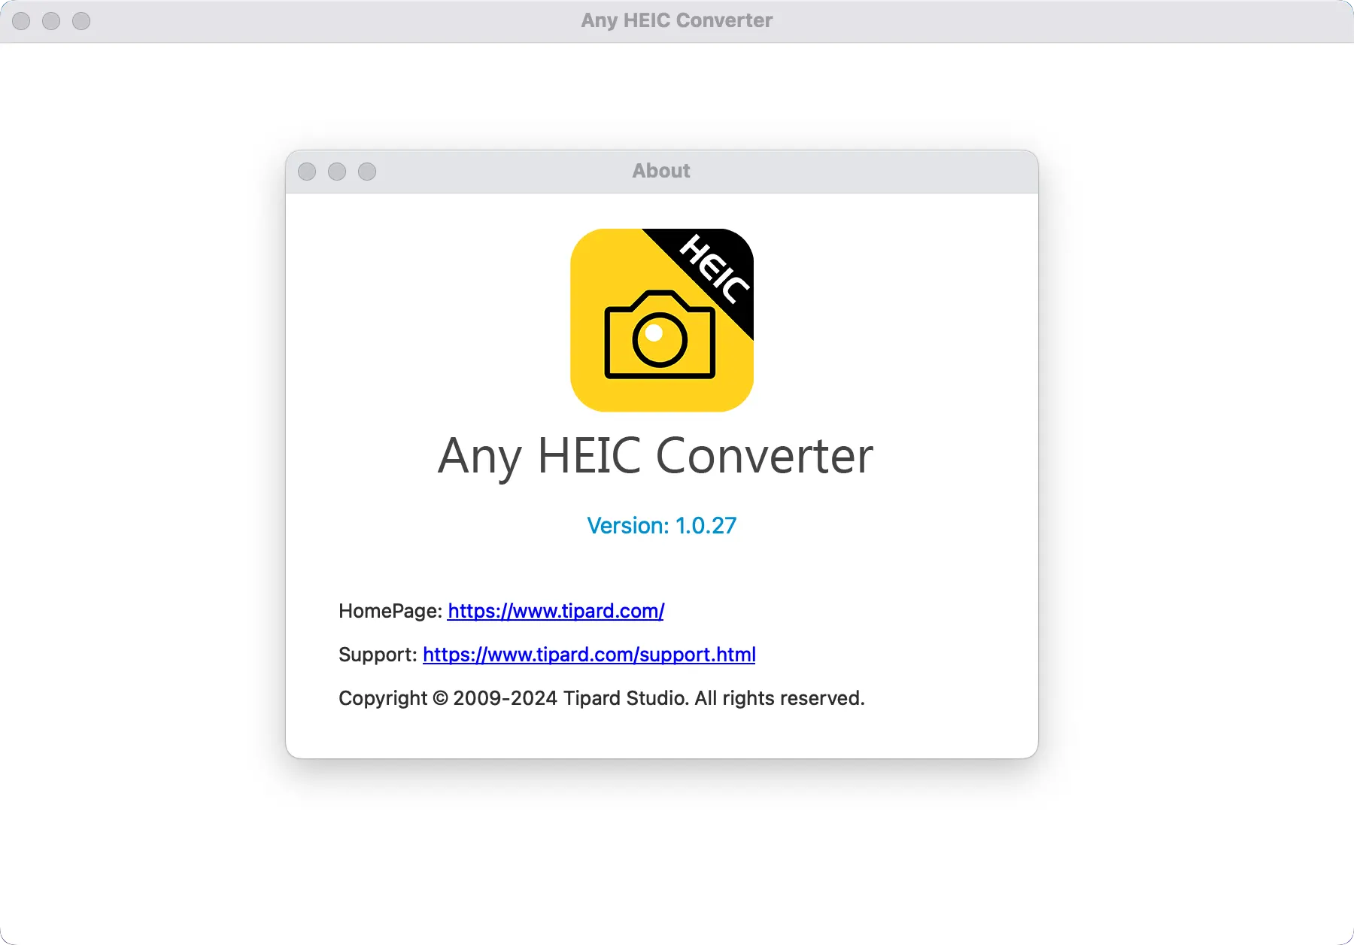The width and height of the screenshot is (1354, 945).
Task: Click the Copyright Tipard Studio notice
Action: [601, 698]
